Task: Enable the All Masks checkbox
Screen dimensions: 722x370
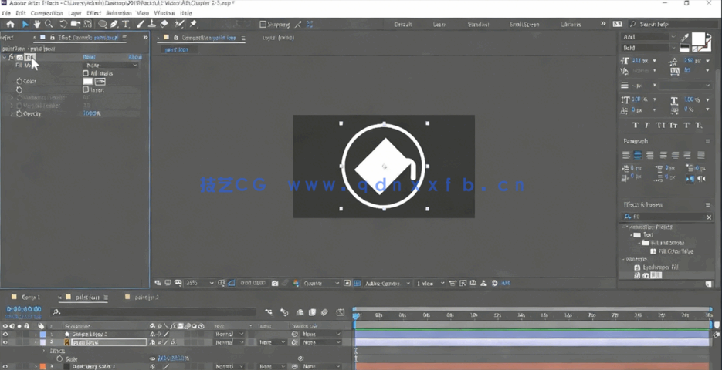Action: coord(86,74)
